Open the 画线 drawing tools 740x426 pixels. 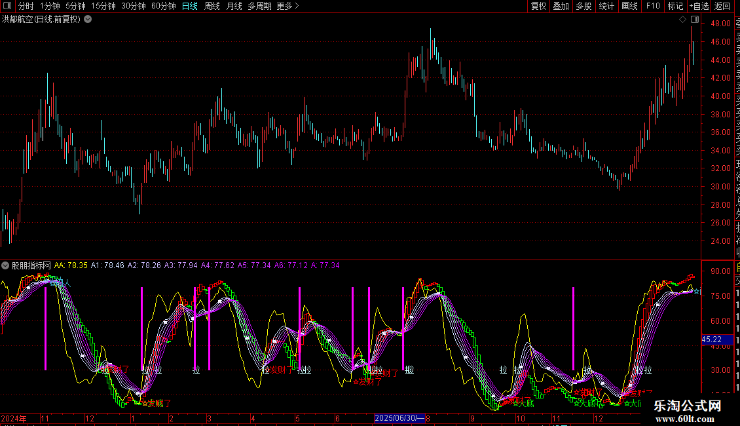click(x=629, y=6)
